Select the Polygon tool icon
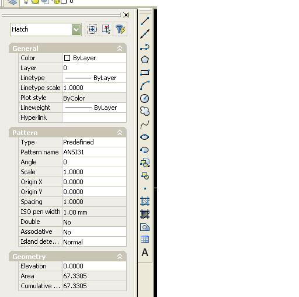 tap(145, 60)
